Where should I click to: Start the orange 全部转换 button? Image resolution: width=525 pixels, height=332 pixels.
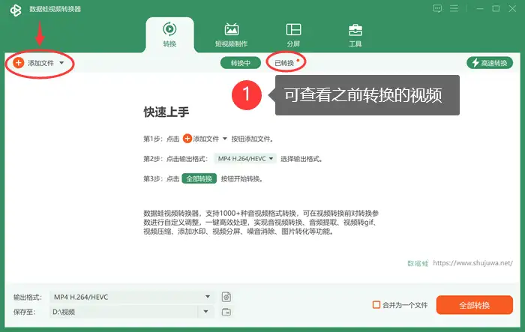[475, 305]
